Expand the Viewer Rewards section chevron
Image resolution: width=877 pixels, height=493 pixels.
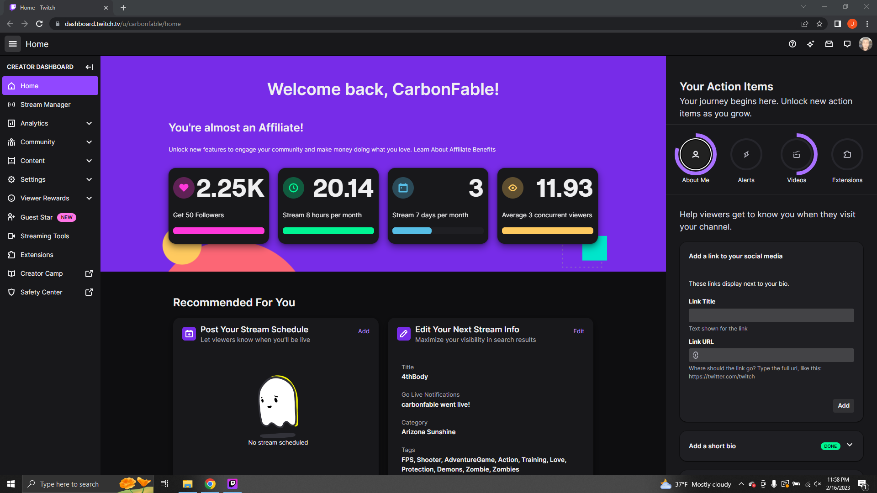pyautogui.click(x=89, y=198)
